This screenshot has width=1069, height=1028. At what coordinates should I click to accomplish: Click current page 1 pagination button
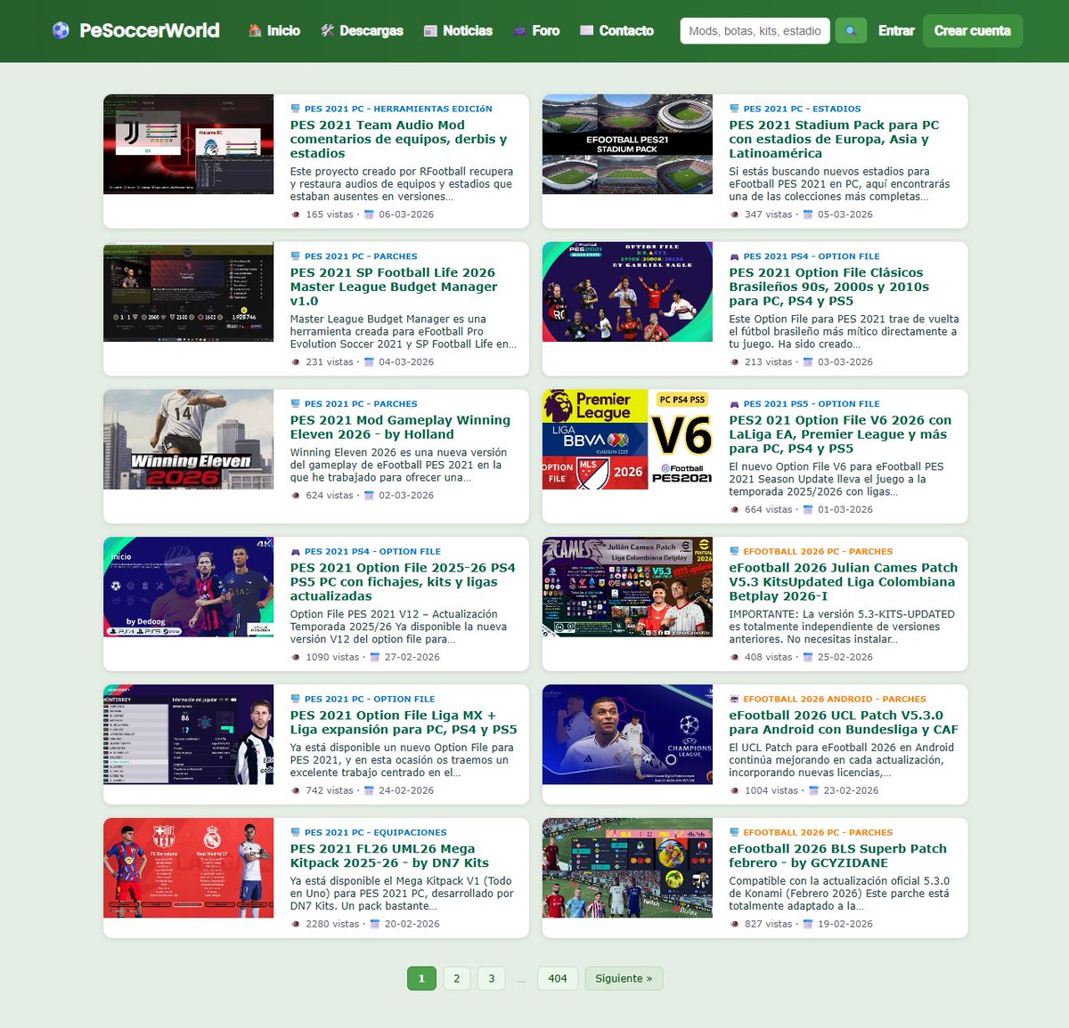(422, 978)
